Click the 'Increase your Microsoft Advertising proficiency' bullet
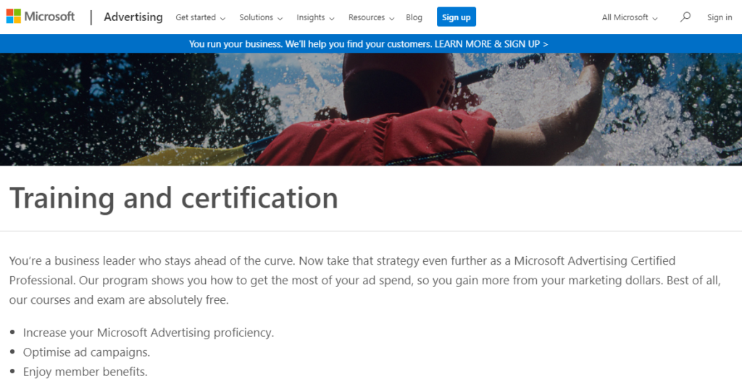Screen dimensions: 742x384 [x=148, y=333]
